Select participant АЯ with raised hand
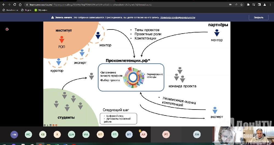 (143, 135)
